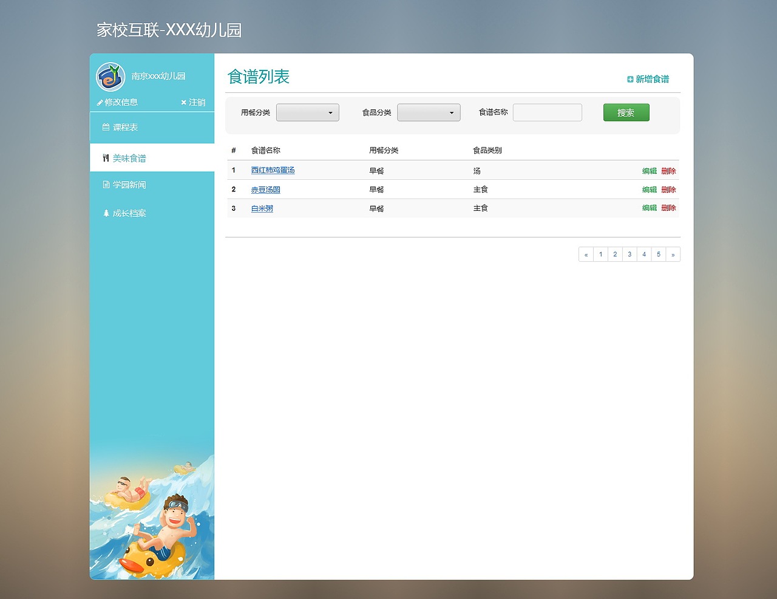The height and width of the screenshot is (599, 777).
Task: Go to page 3 in the pagination bar
Action: (x=629, y=254)
